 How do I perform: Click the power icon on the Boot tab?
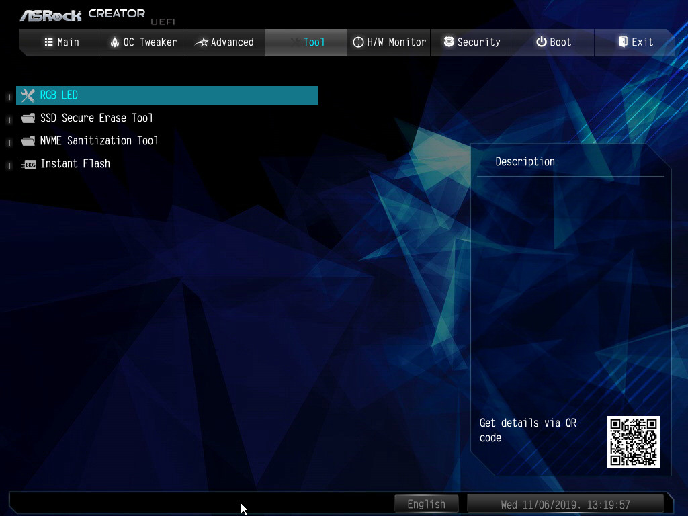(541, 42)
